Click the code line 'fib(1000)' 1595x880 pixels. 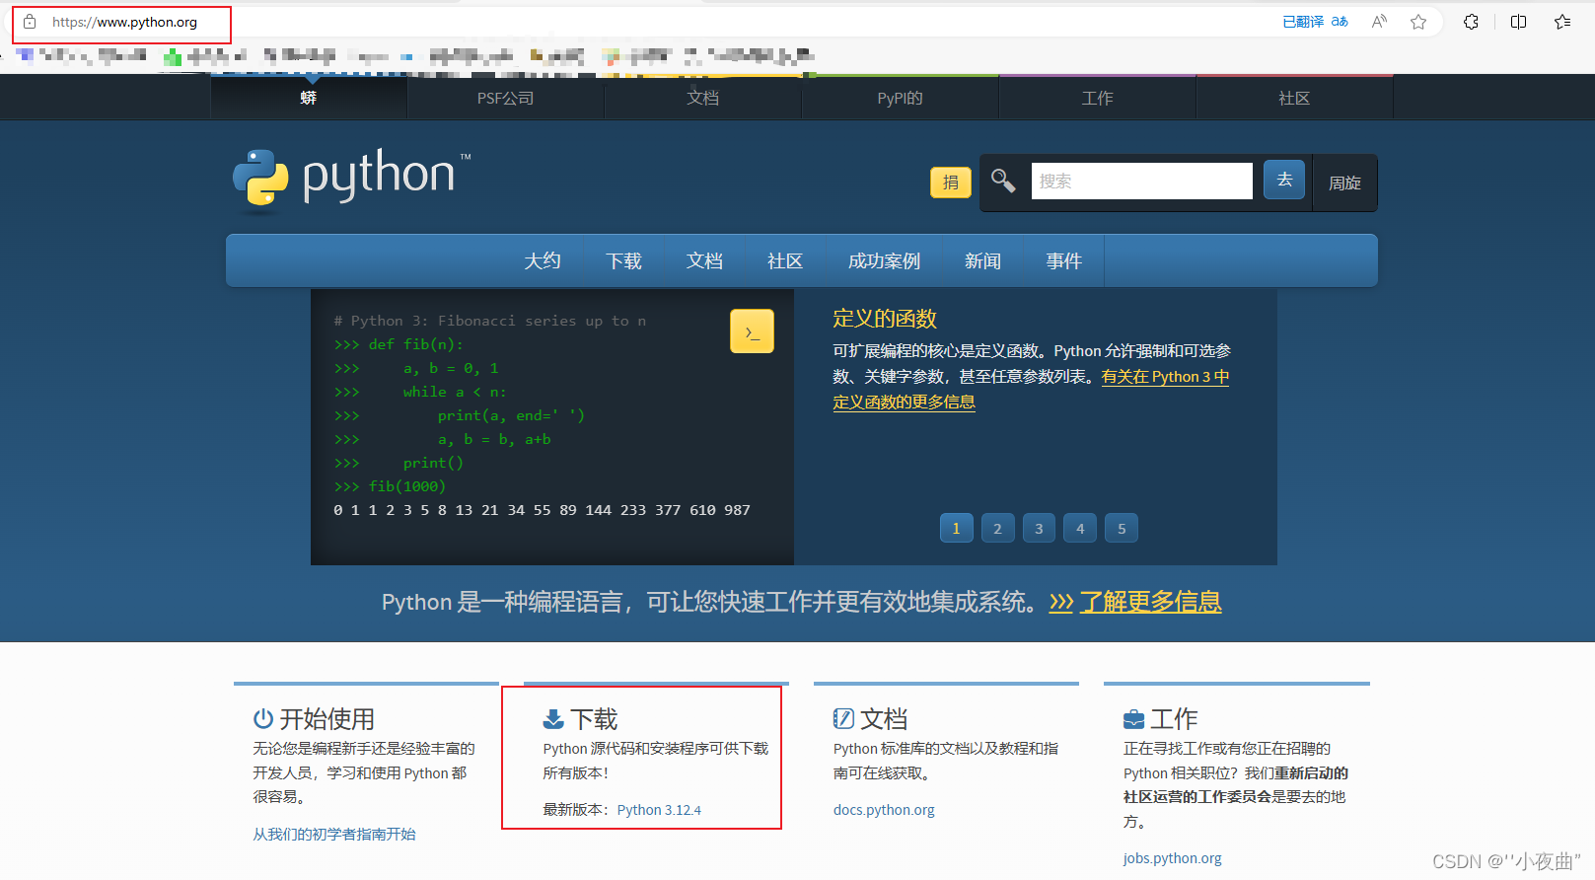[390, 486]
